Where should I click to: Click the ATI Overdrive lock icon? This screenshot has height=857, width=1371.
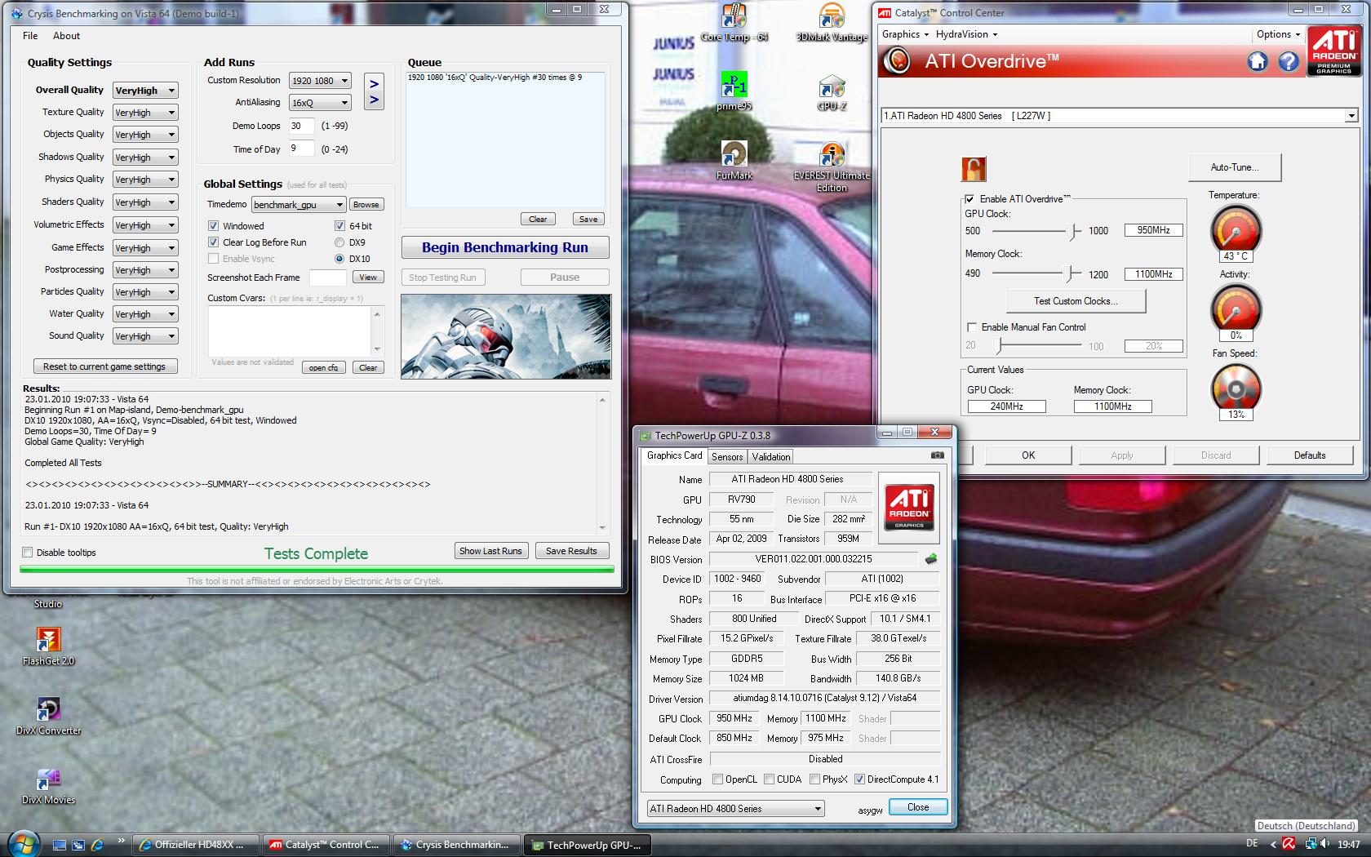(974, 169)
